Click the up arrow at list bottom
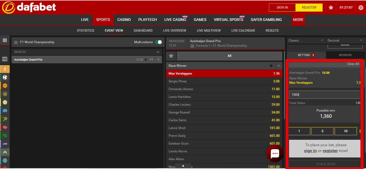 tap(183, 166)
